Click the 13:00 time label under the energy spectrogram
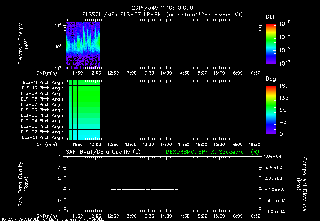This screenshot has height=221, width=320. click(x=131, y=73)
